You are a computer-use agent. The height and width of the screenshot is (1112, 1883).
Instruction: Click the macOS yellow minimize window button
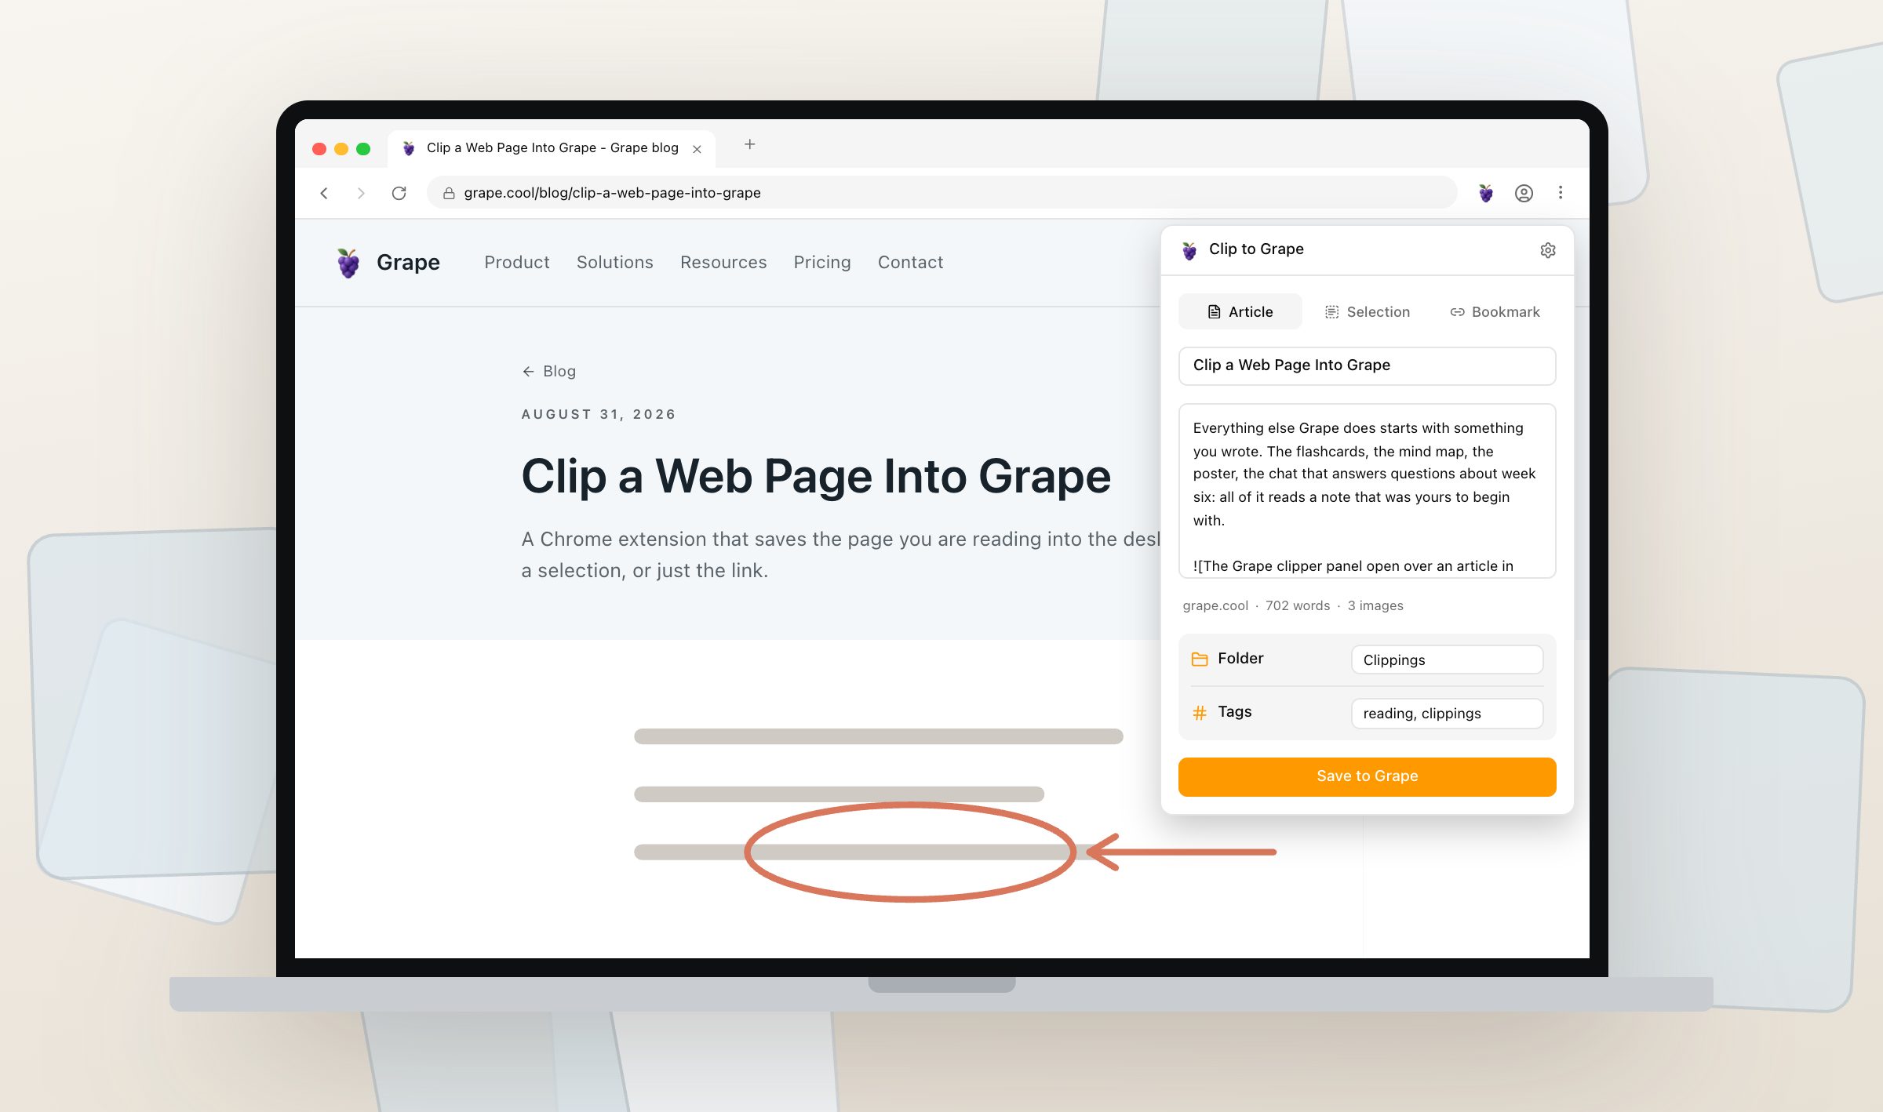click(341, 149)
